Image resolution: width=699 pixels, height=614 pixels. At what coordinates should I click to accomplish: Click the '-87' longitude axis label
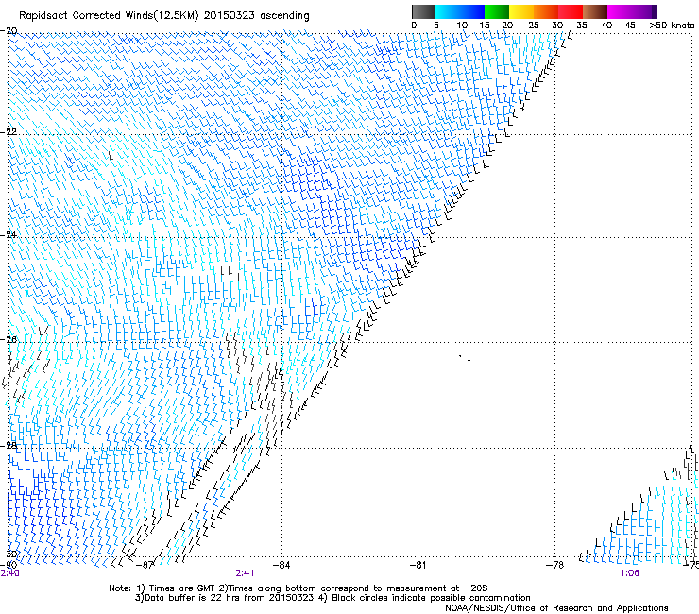point(145,565)
